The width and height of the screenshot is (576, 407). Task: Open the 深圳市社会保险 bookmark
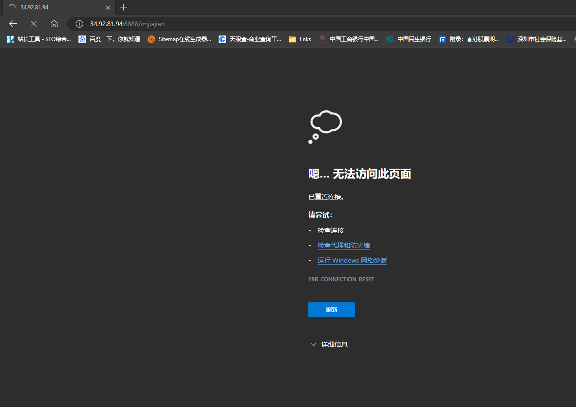[x=537, y=39]
